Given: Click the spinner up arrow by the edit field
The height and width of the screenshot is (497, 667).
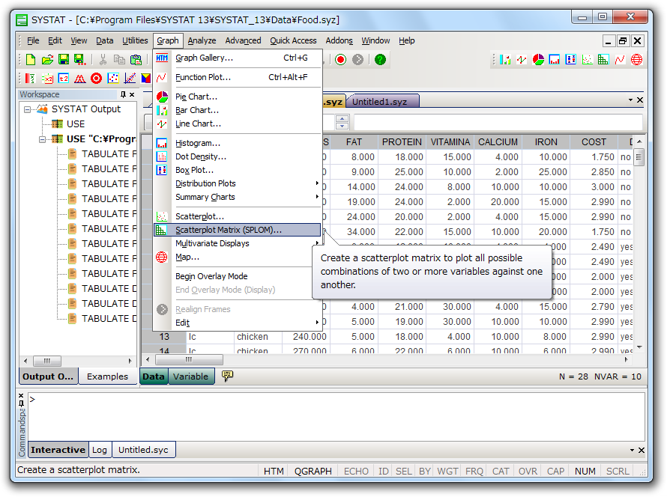Looking at the screenshot, I should 342,118.
